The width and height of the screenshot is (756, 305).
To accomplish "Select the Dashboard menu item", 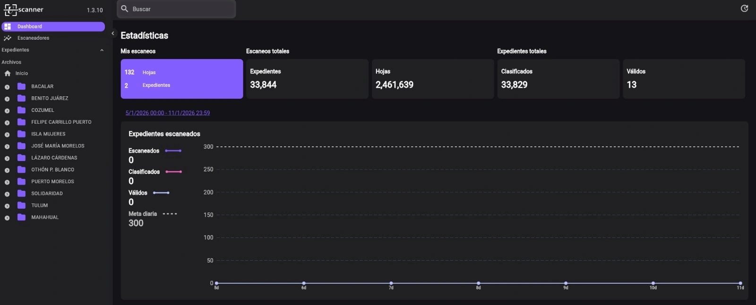I will tap(53, 26).
